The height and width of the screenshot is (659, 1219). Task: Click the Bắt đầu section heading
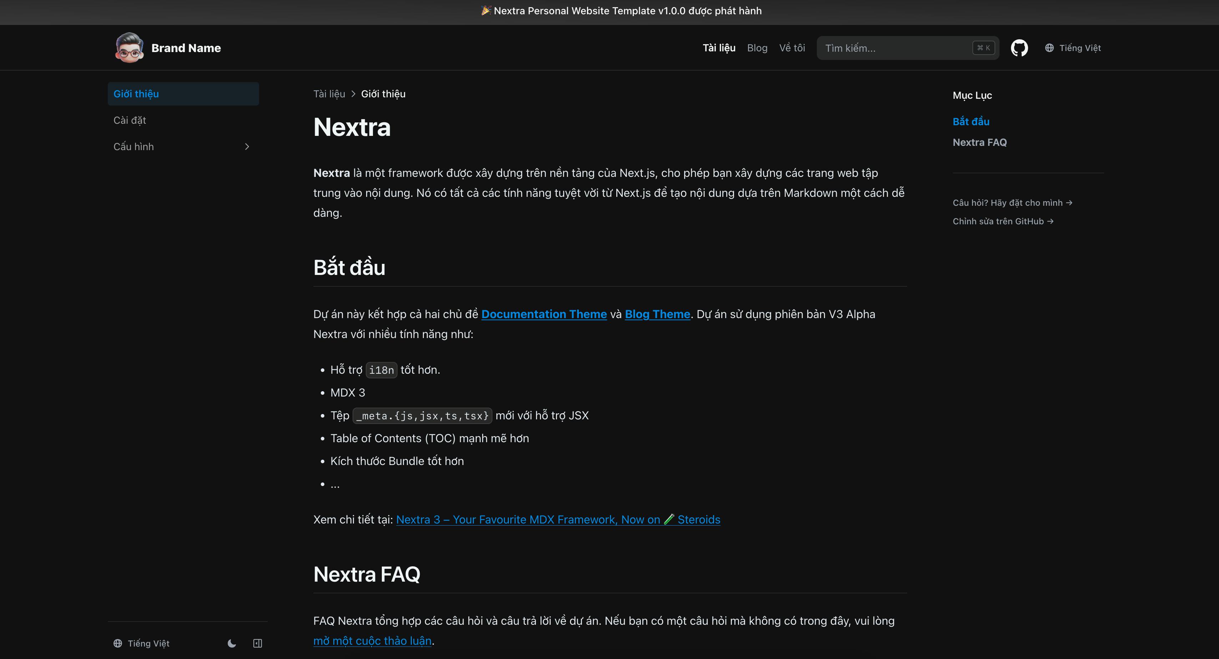(349, 267)
